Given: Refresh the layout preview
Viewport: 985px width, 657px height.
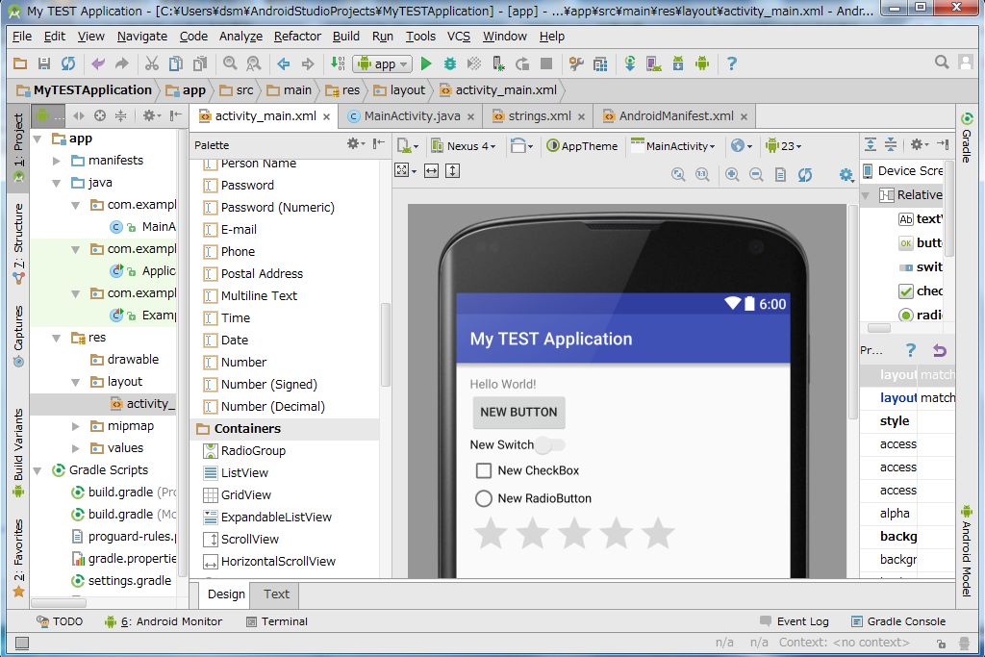Looking at the screenshot, I should click(805, 175).
